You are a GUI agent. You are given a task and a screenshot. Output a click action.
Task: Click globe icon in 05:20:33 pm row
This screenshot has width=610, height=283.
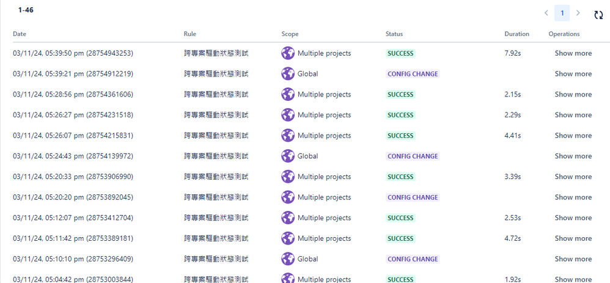(x=288, y=177)
